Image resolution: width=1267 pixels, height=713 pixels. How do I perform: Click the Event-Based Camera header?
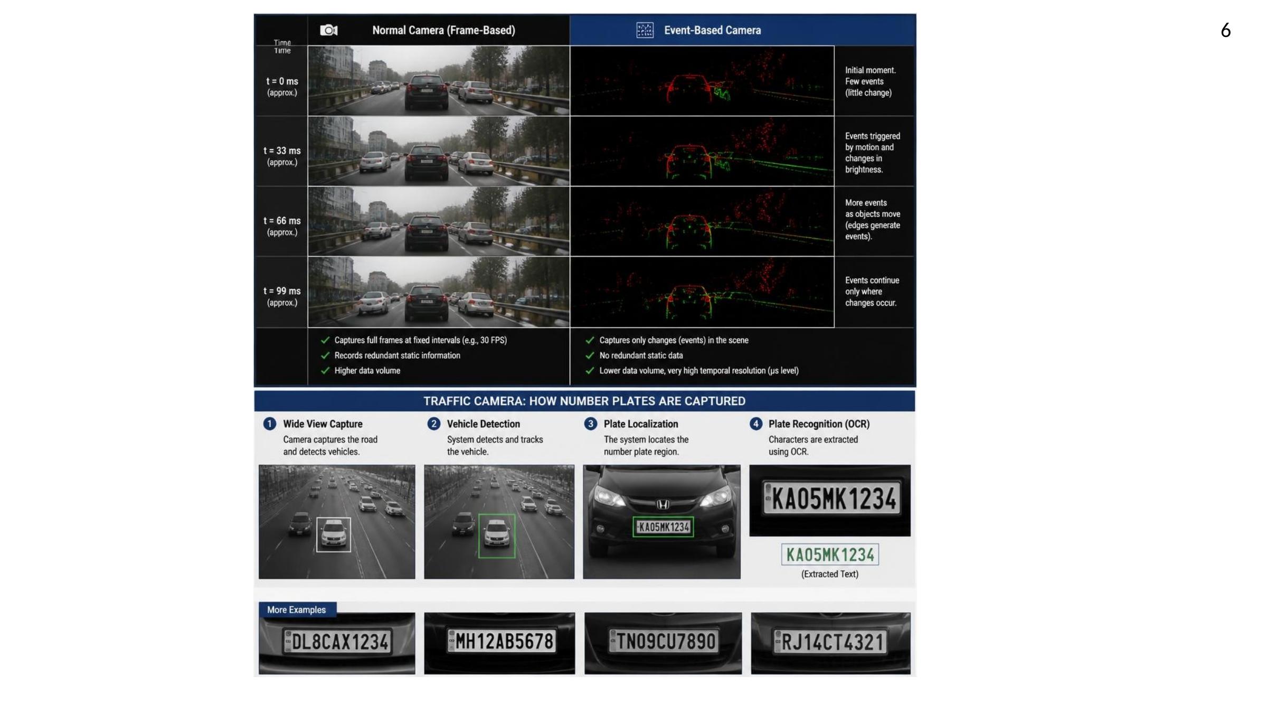712,30
